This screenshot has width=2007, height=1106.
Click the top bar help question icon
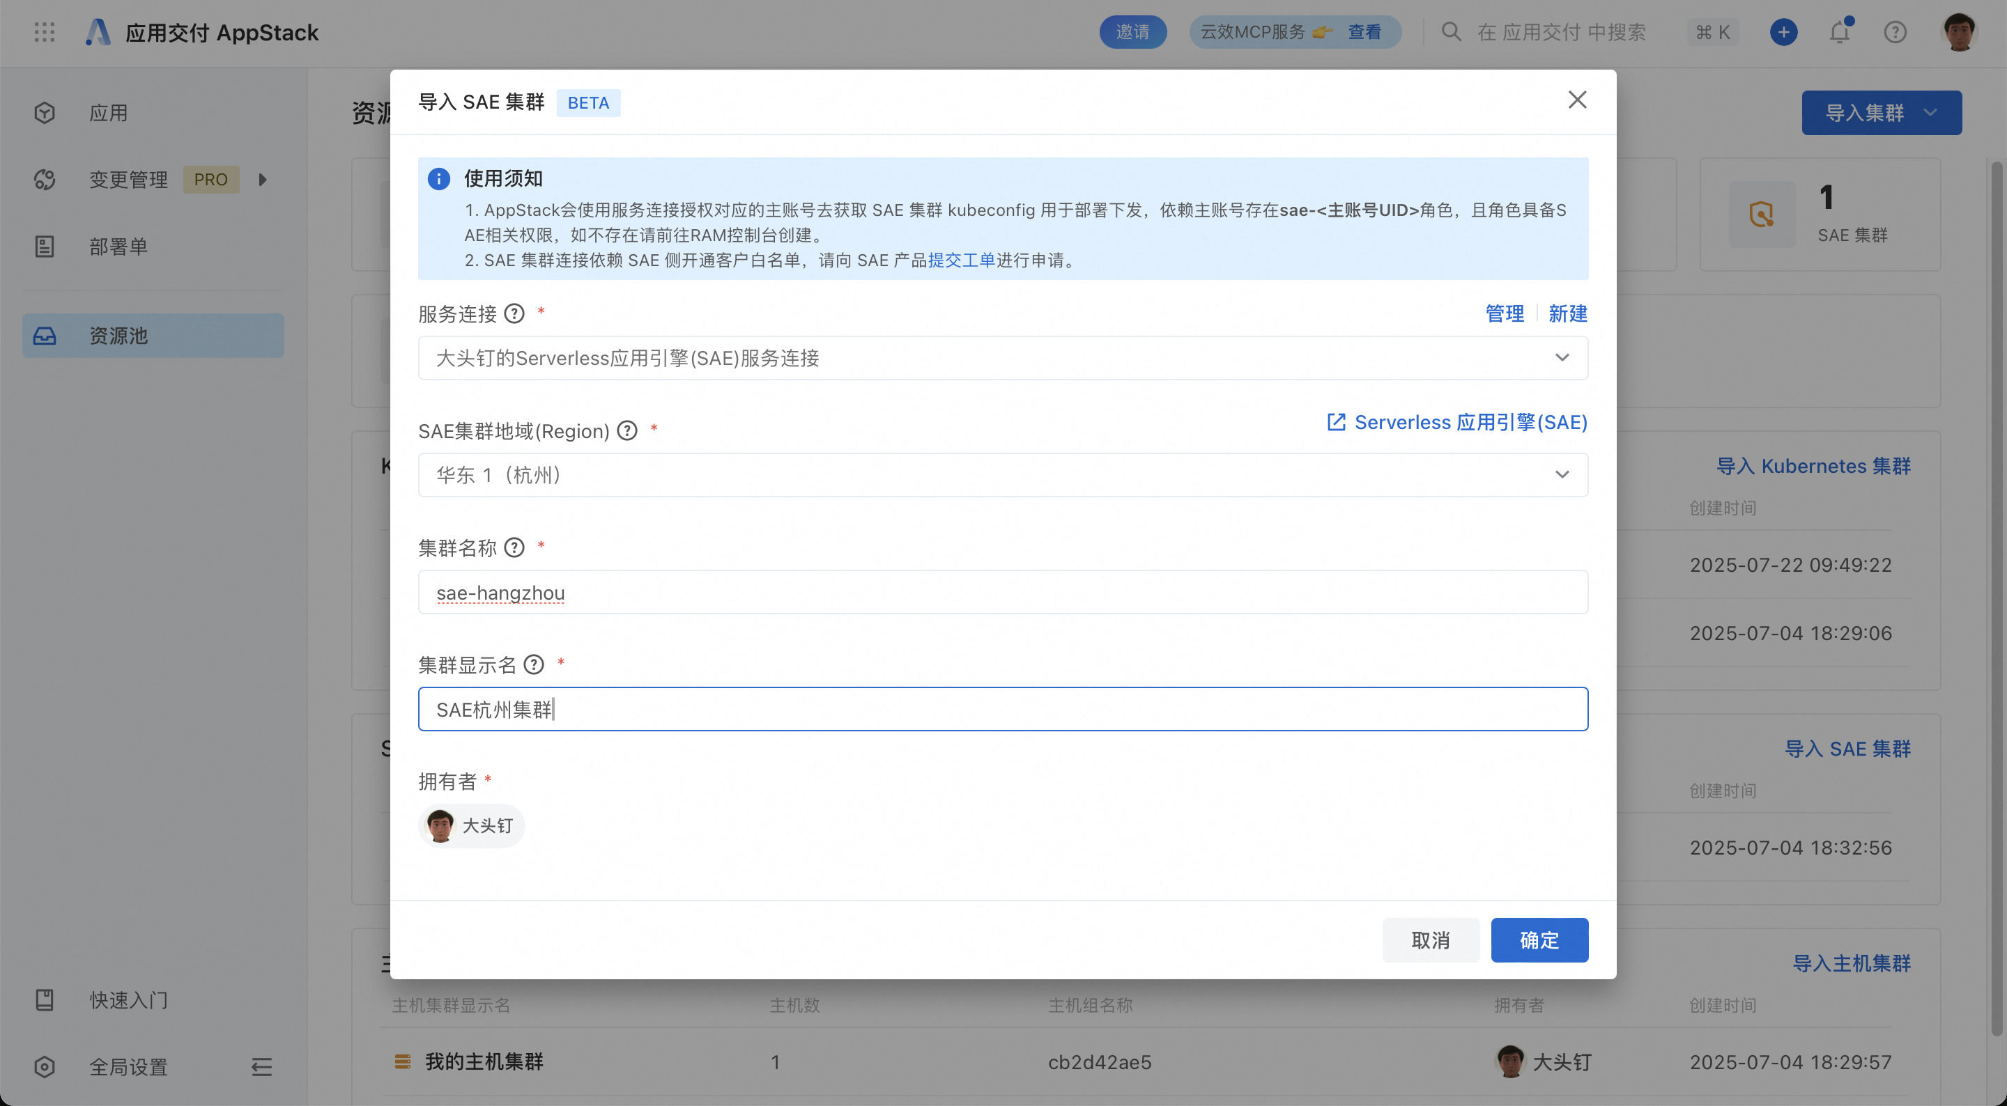pos(1895,33)
